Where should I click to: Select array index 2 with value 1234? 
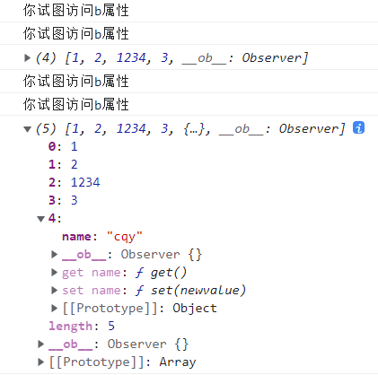pyautogui.click(x=75, y=182)
